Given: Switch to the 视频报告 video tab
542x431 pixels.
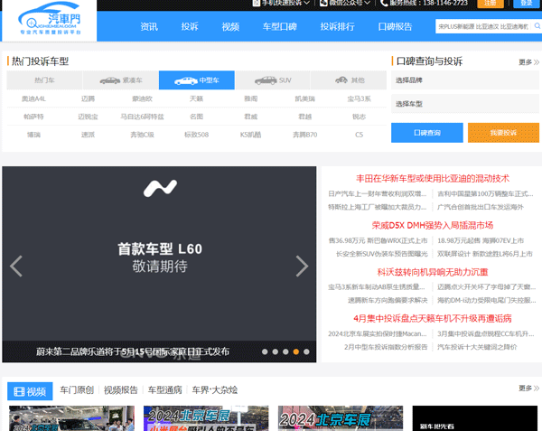Looking at the screenshot, I should [121, 390].
